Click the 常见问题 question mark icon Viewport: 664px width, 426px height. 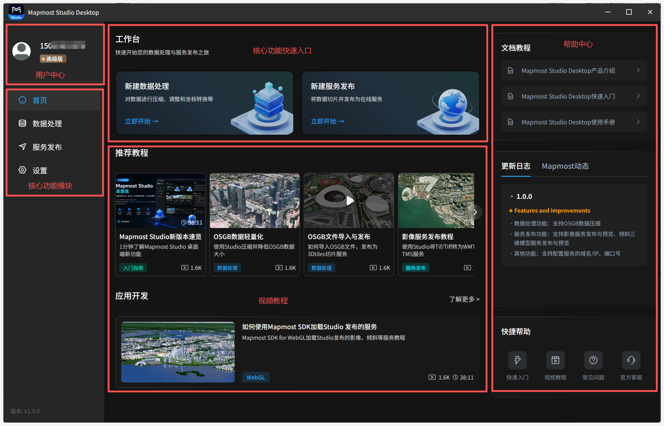click(593, 360)
